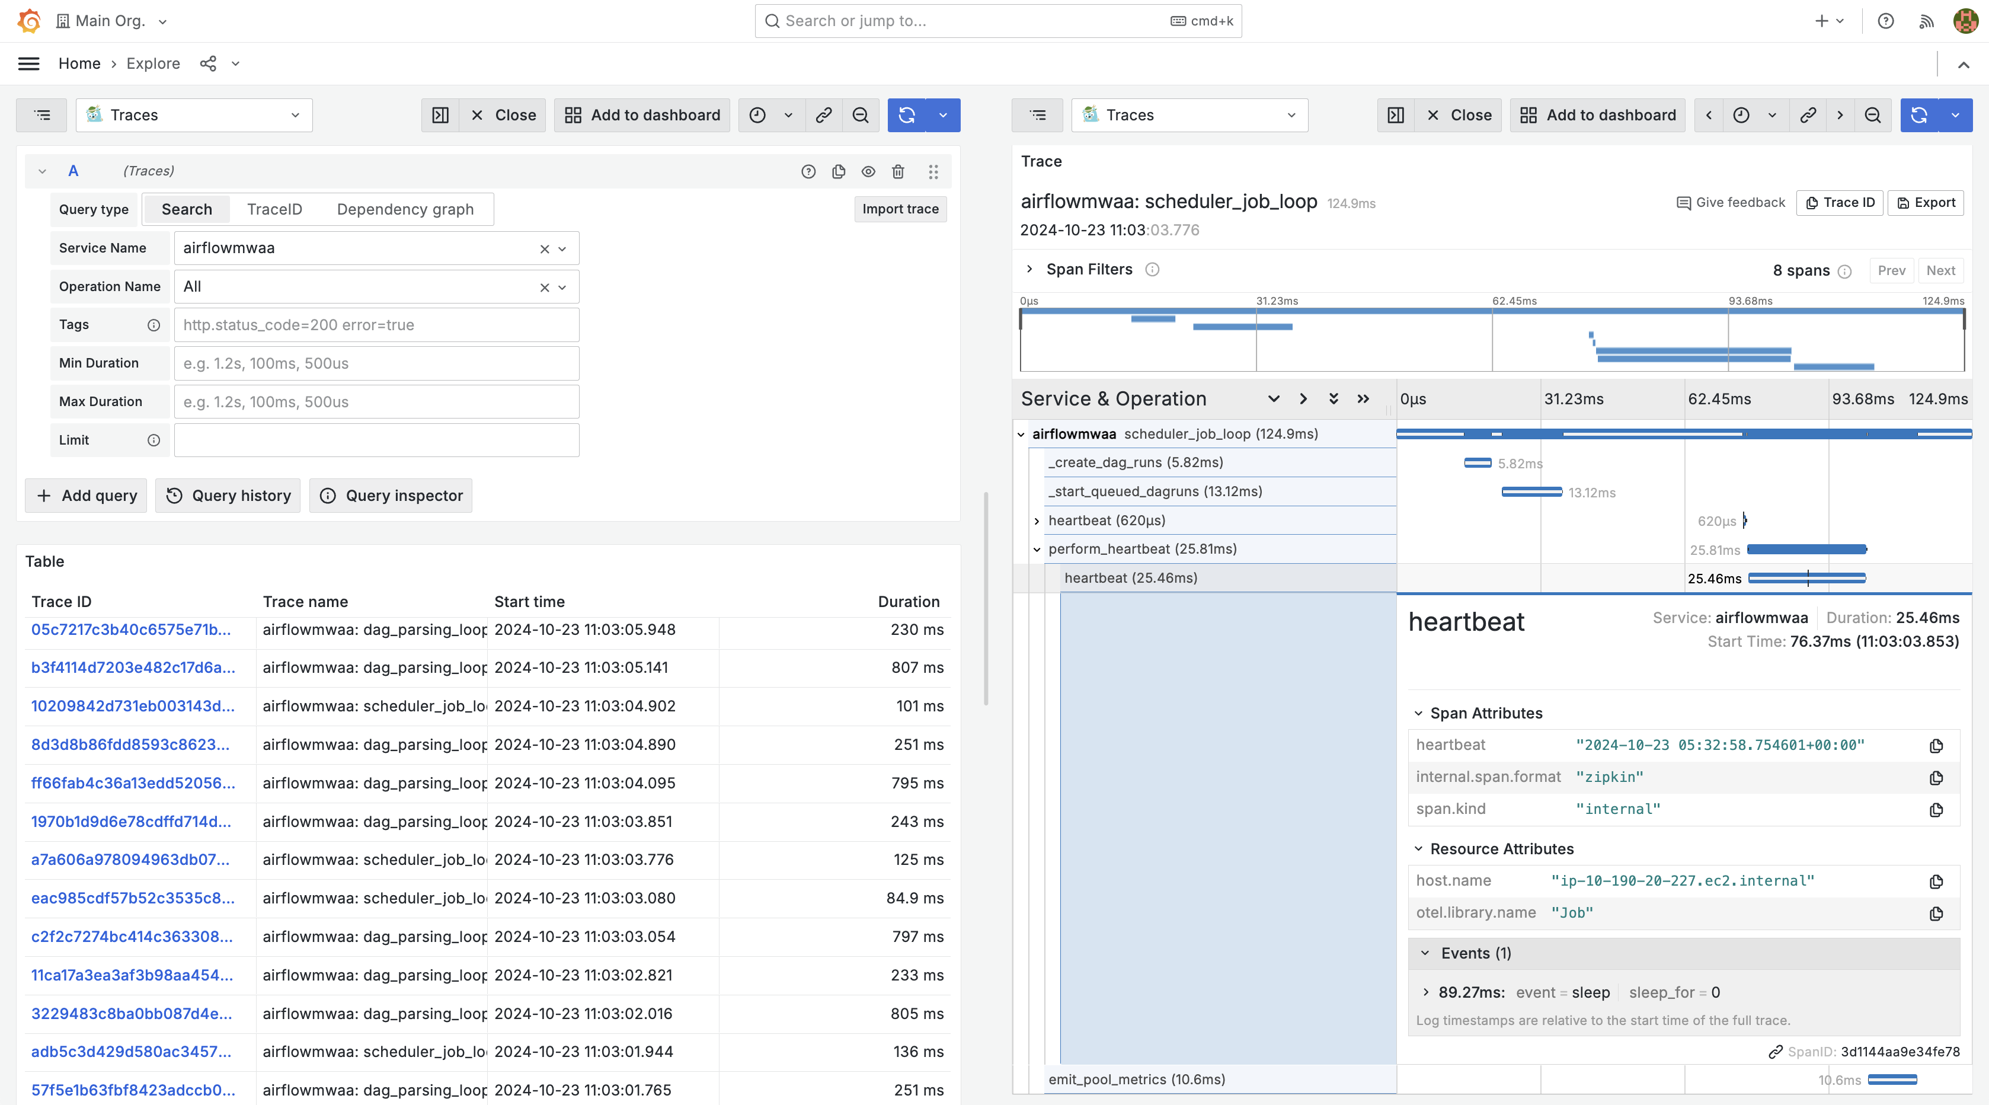Screen dimensions: 1989x1105
Task: Click the Import trace button
Action: click(900, 209)
